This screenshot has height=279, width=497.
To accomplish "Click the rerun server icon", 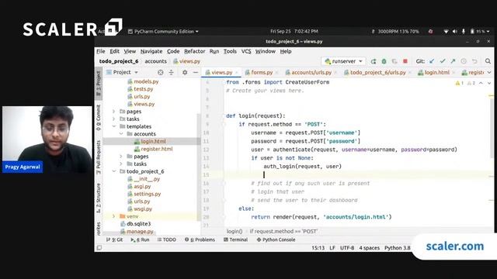I will coord(374,61).
